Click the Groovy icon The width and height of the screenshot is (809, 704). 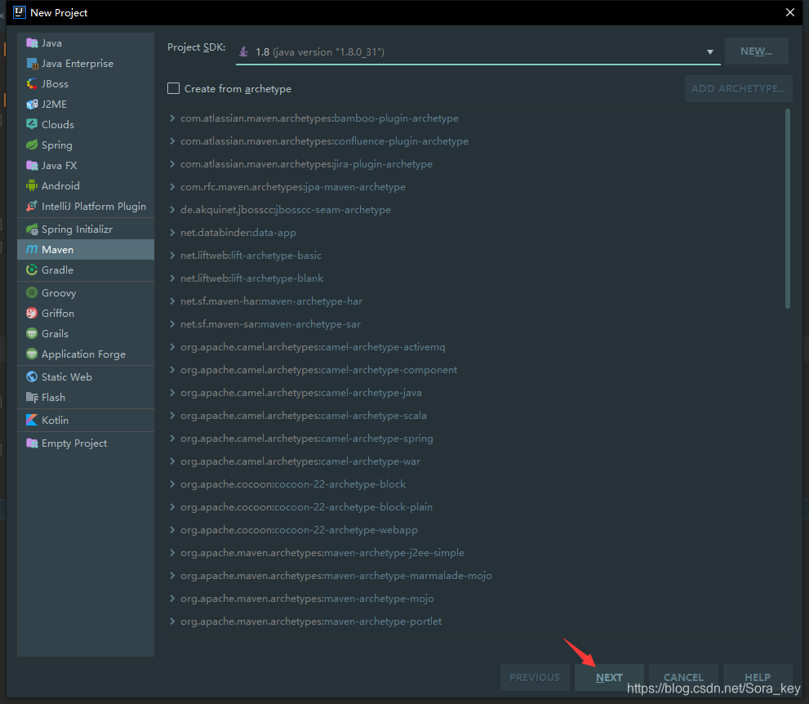click(x=32, y=292)
